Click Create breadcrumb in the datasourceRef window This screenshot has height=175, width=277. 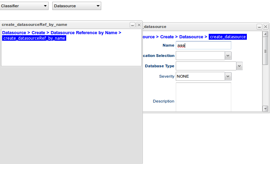pos(38,33)
